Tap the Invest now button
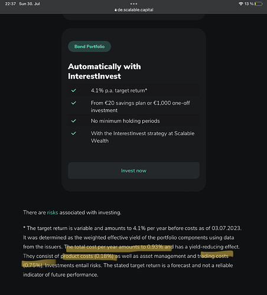The height and width of the screenshot is (295, 267). point(133,171)
